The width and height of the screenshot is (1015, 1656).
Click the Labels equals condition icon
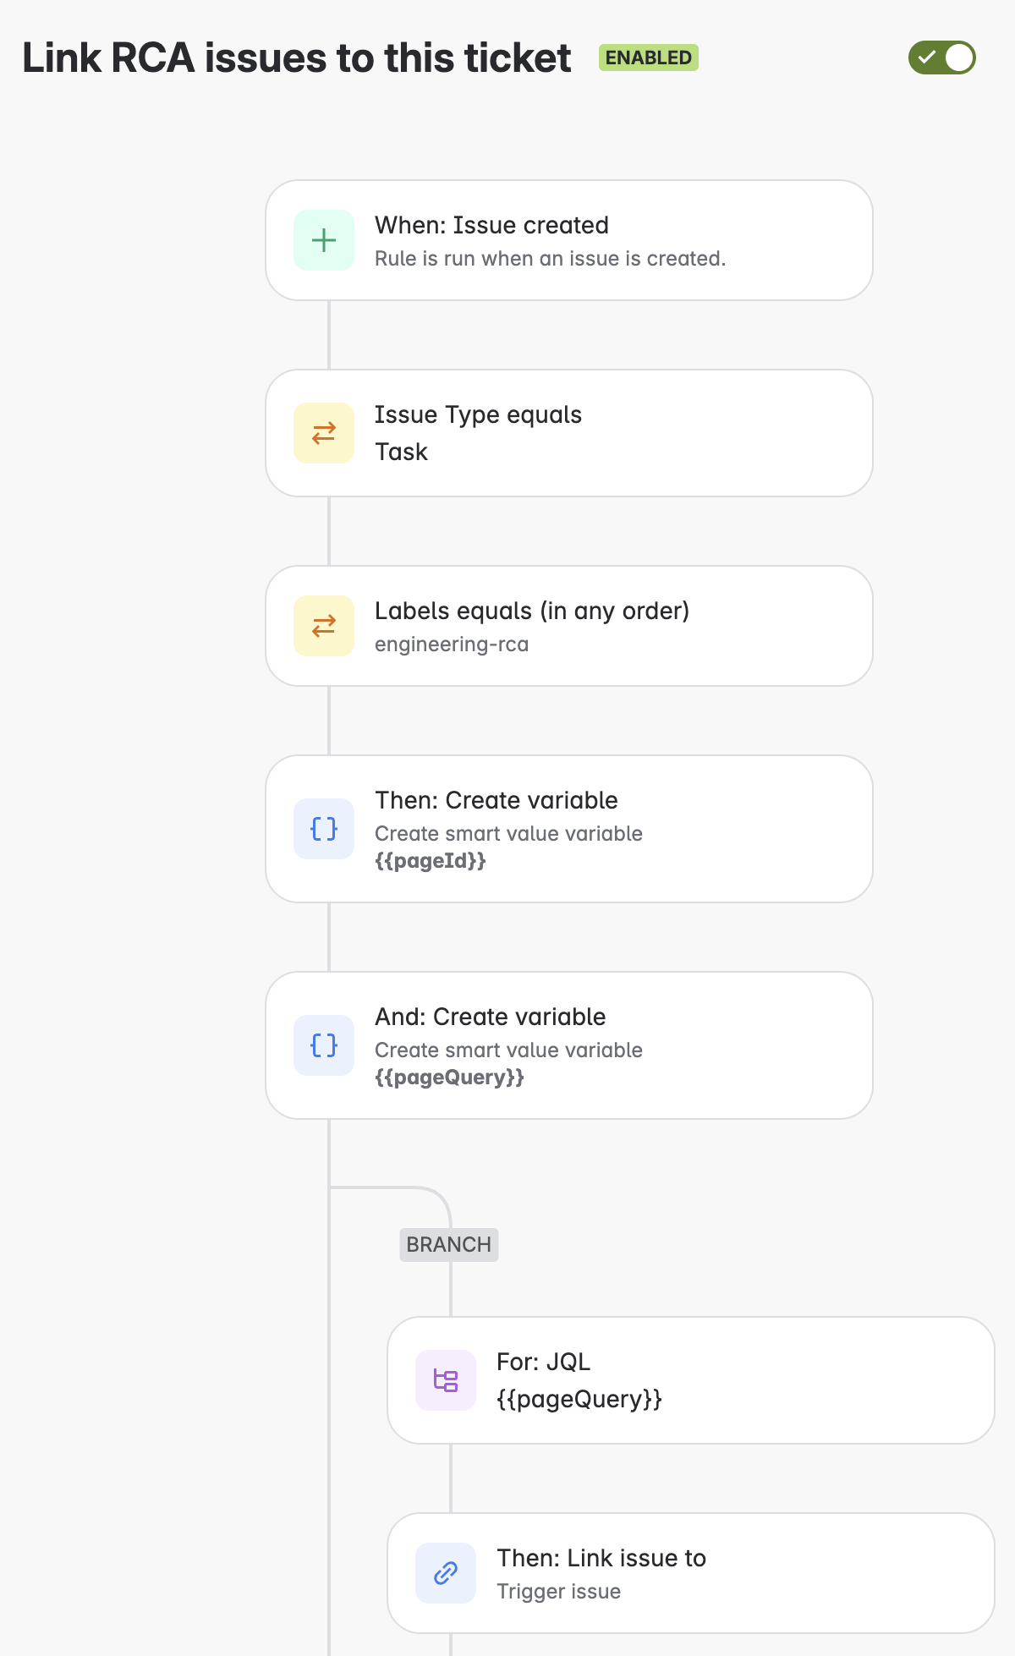point(323,626)
